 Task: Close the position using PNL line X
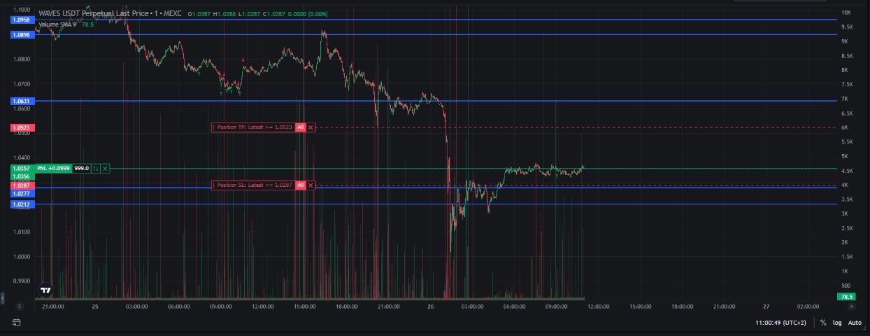pos(105,169)
